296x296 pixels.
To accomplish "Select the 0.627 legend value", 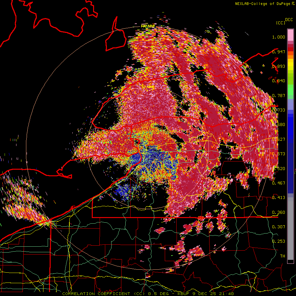I will coord(279,139).
